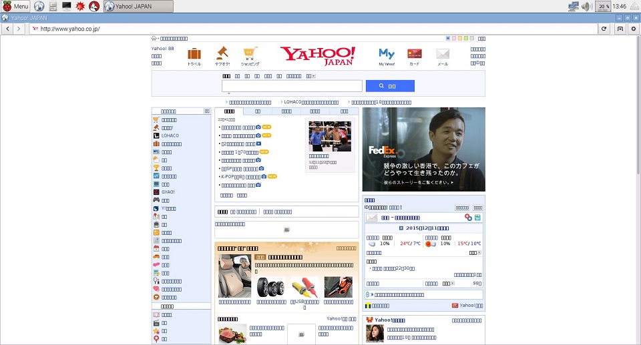Click the game controller icon in sidebar

[x=156, y=200]
